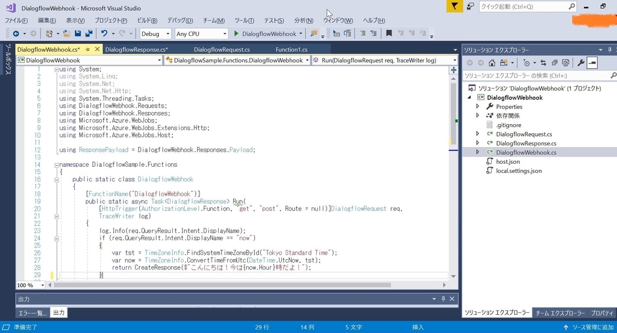Open the ツールボックス side tab

(x=7, y=58)
